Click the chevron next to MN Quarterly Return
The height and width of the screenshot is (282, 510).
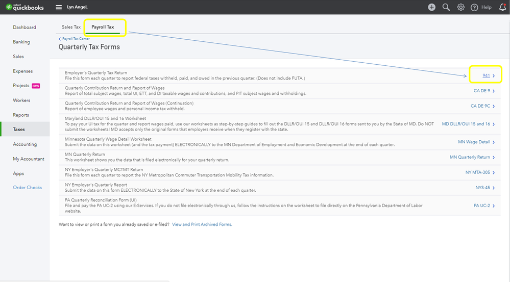point(494,157)
